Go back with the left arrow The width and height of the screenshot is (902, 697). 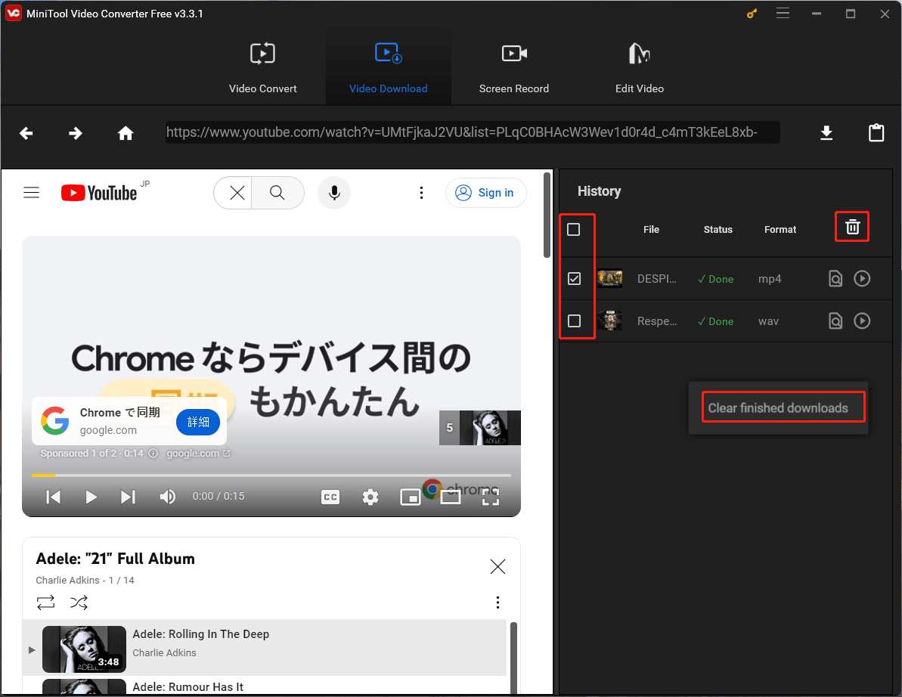pos(26,133)
